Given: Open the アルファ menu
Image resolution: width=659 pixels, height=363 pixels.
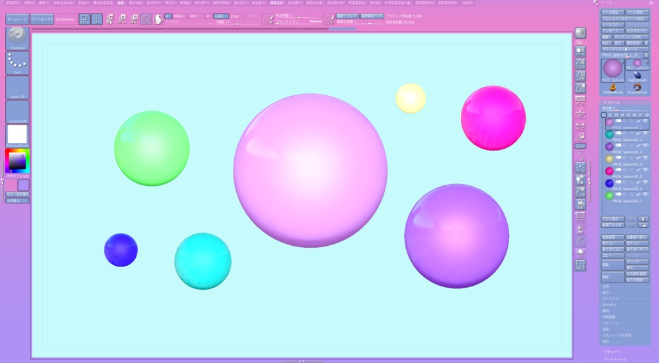Looking at the screenshot, I should [x=12, y=3].
